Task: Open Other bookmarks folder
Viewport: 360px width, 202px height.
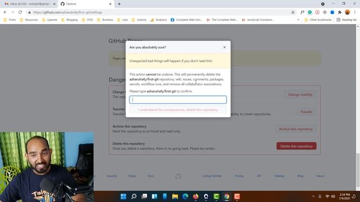Action: click(318, 20)
